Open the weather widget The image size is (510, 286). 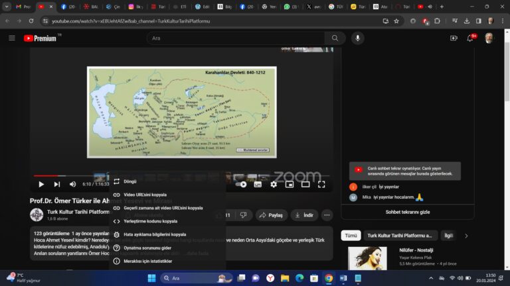tap(23, 278)
